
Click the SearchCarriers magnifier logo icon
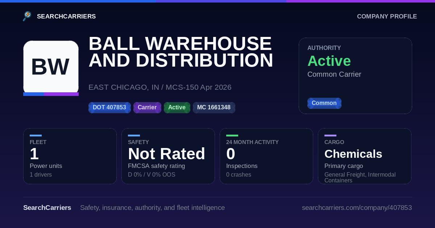click(27, 16)
